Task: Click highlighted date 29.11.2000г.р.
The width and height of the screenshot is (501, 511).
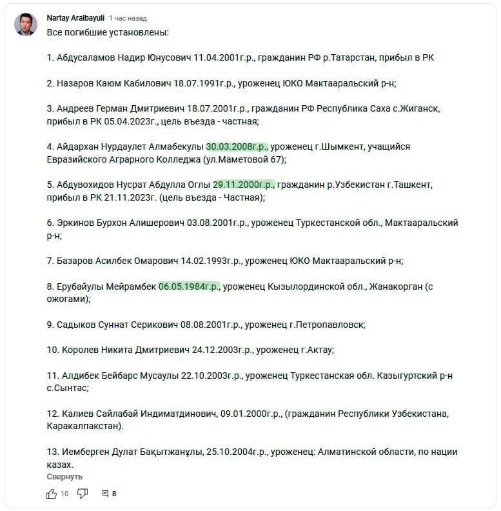Action: point(244,185)
